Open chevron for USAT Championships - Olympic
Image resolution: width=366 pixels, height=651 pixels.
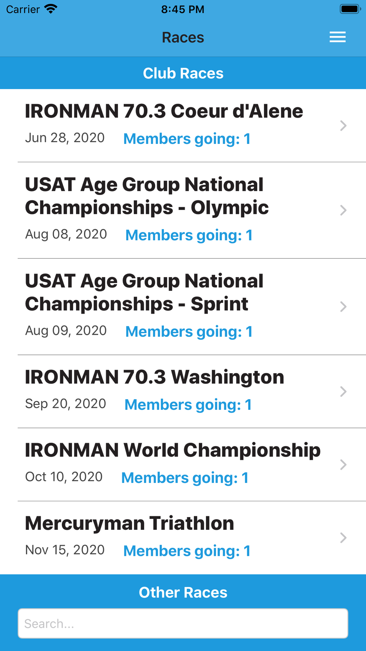point(343,210)
